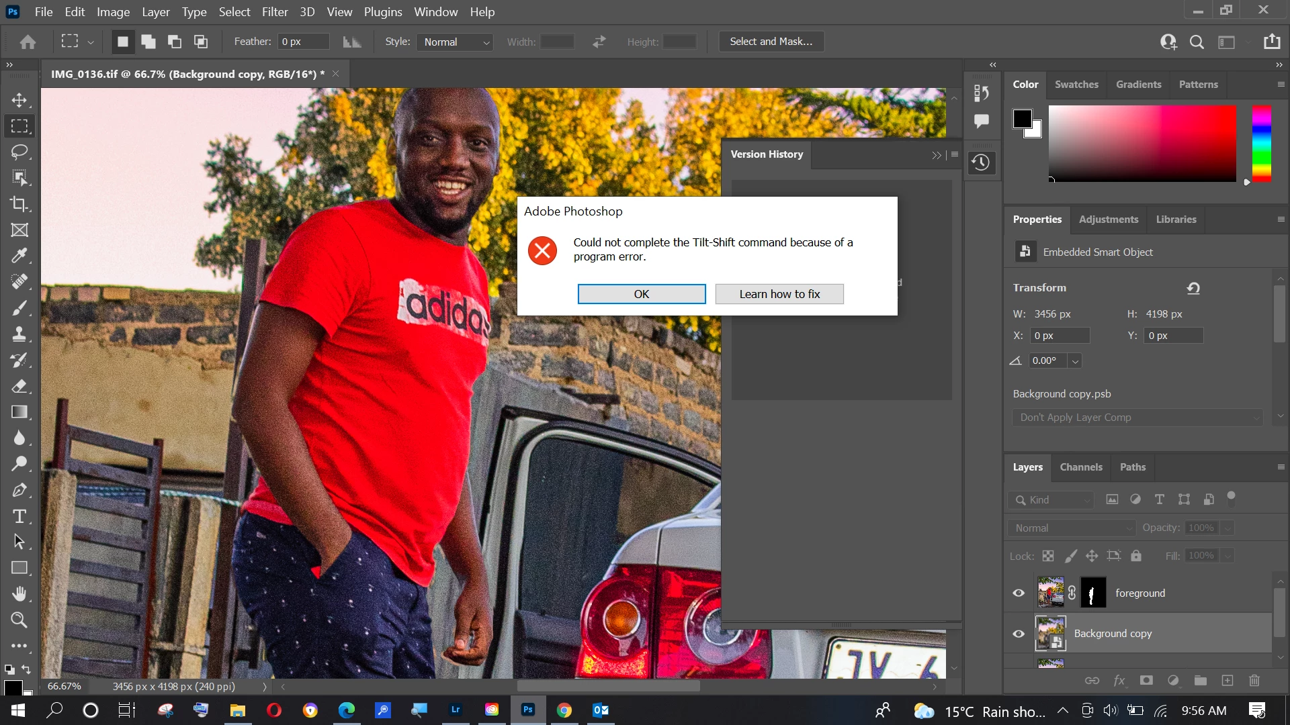Open the Filter menu

tap(275, 12)
